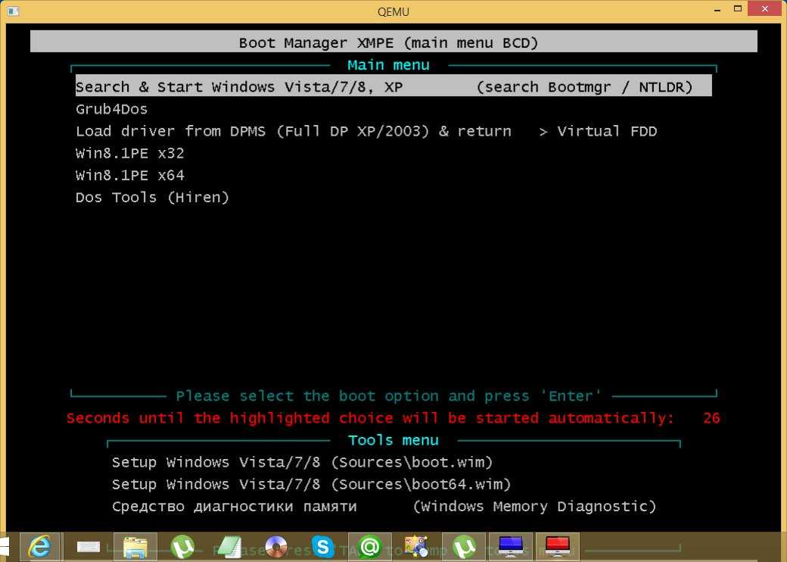Click the on-screen keyboard taskbar icon

coord(89,547)
